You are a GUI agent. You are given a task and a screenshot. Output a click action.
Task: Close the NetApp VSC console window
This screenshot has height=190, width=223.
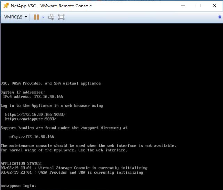tap(215, 6)
